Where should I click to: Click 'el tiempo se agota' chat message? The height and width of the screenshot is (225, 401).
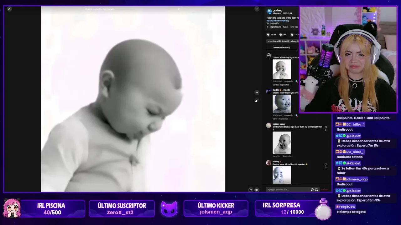click(x=351, y=212)
